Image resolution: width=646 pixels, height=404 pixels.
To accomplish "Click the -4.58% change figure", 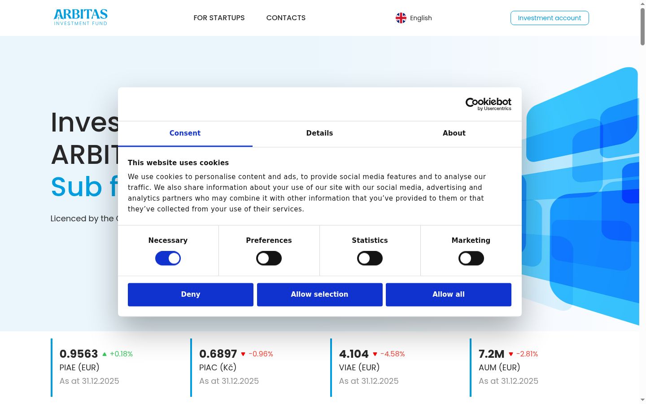I will pyautogui.click(x=393, y=354).
